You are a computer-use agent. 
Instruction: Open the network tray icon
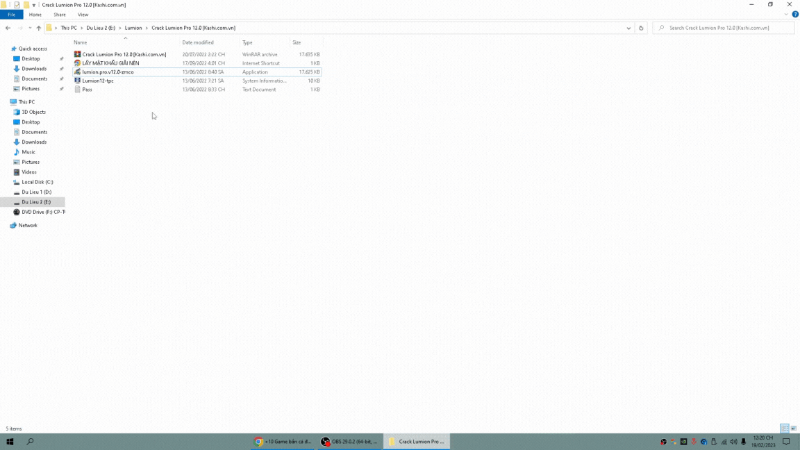(x=724, y=442)
